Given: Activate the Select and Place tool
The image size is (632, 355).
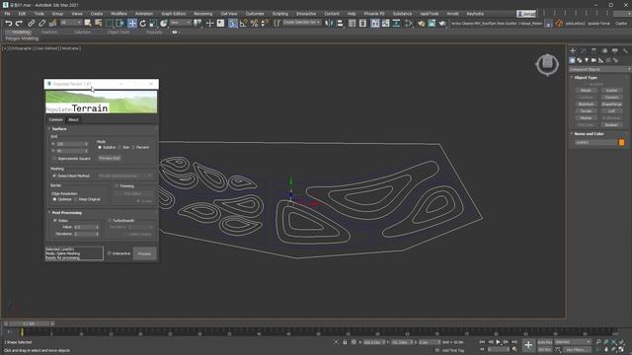Looking at the screenshot, I should point(164,24).
